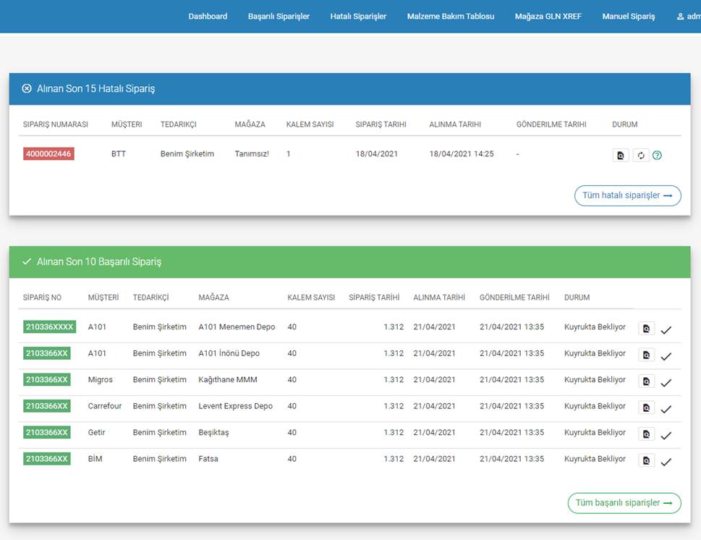701x540 pixels.
Task: Click Kuyrukta Bekliyor status in Fatsa row
Action: pyautogui.click(x=595, y=459)
